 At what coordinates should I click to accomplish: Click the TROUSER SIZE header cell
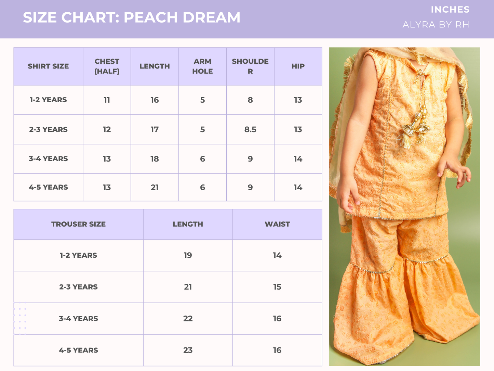click(x=78, y=224)
